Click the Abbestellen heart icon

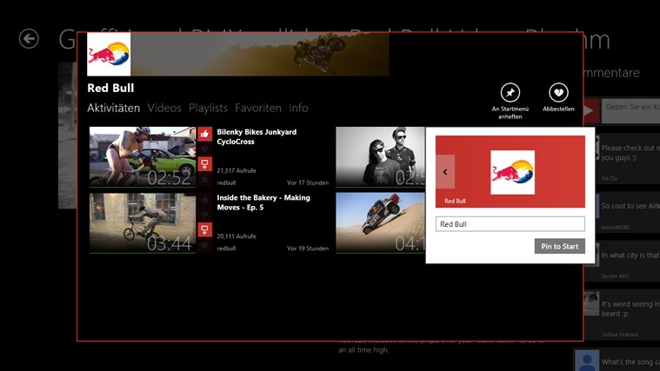558,93
